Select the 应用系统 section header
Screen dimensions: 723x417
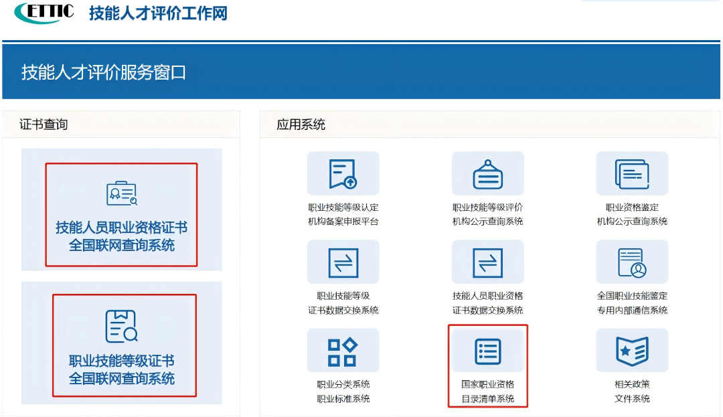point(301,124)
